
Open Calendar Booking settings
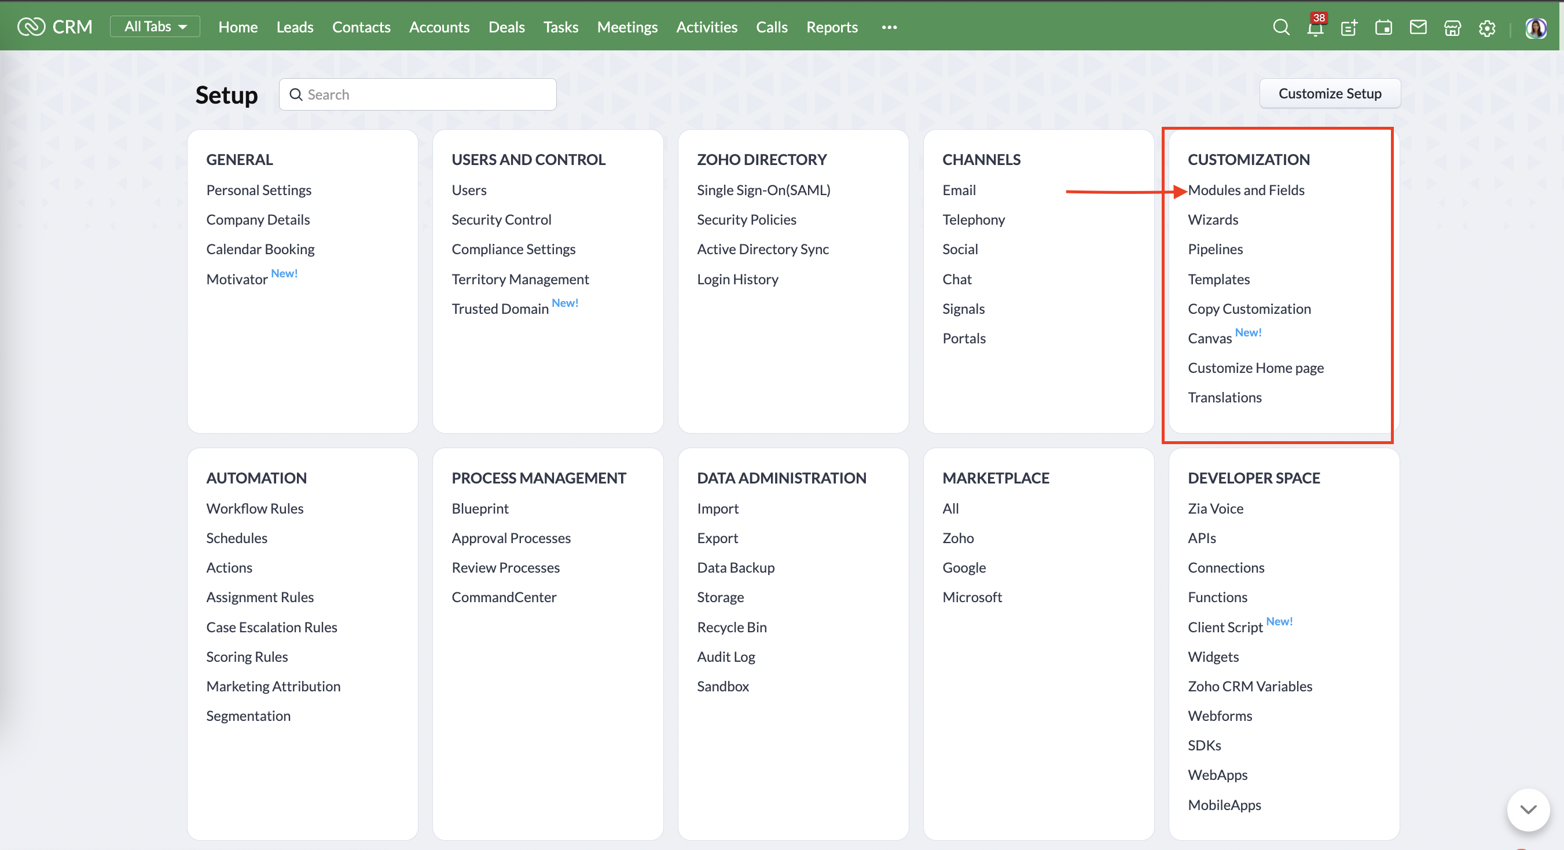260,249
